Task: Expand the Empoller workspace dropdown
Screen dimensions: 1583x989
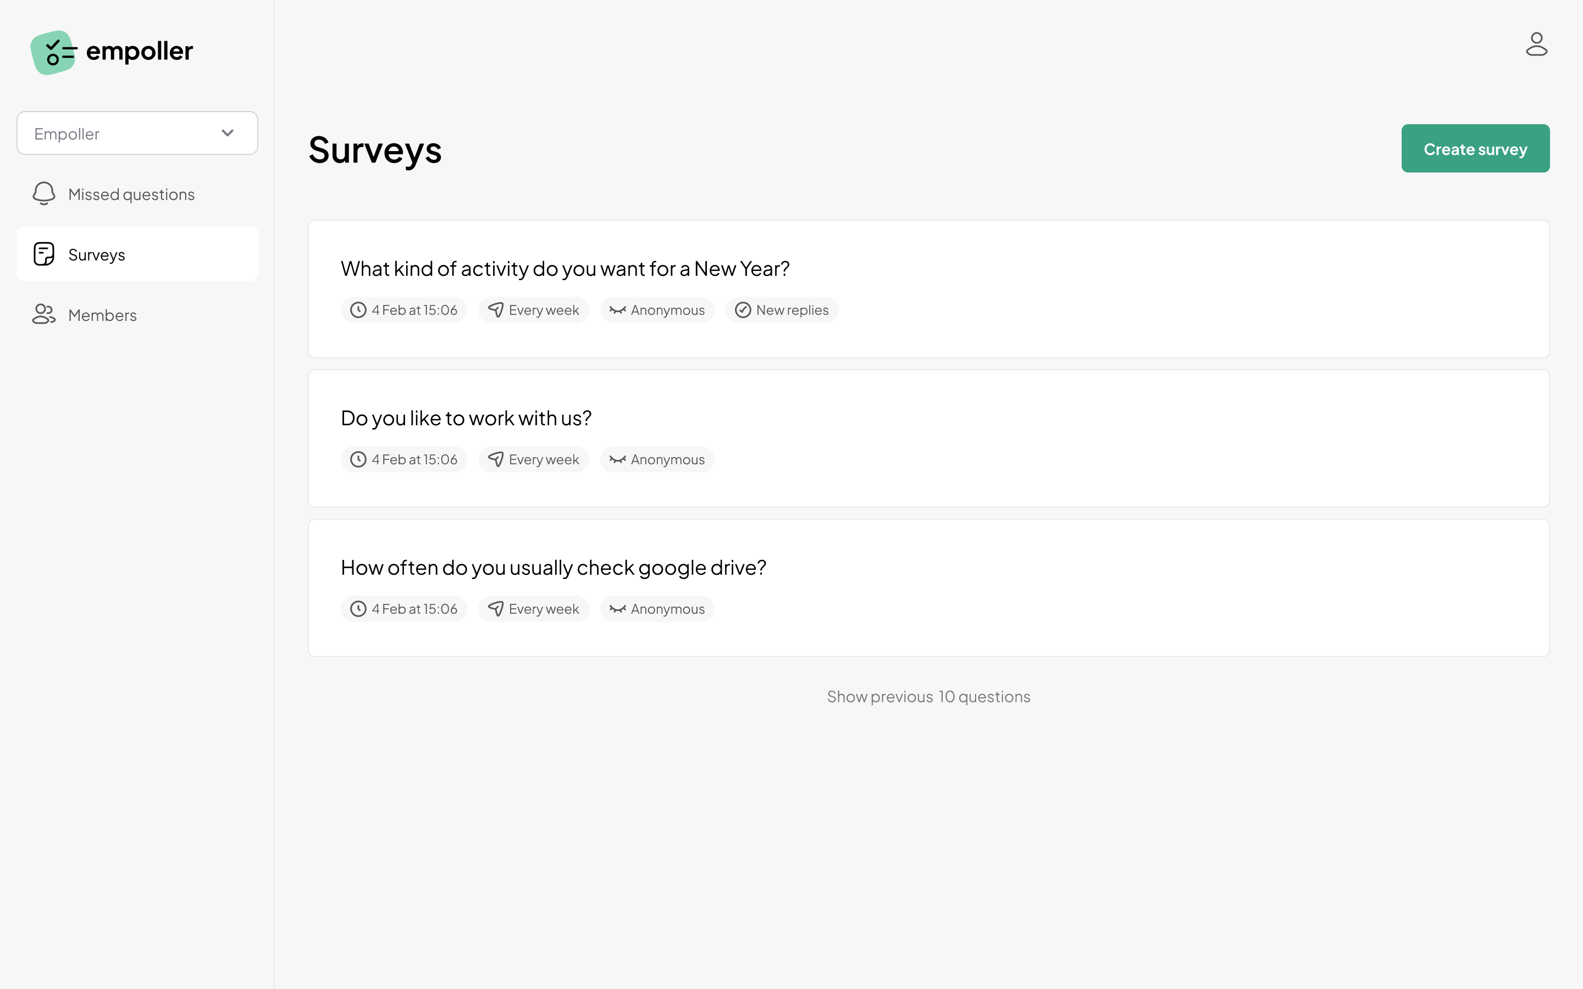Action: tap(137, 133)
